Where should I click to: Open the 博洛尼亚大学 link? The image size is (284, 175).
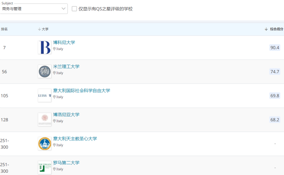click(x=66, y=115)
